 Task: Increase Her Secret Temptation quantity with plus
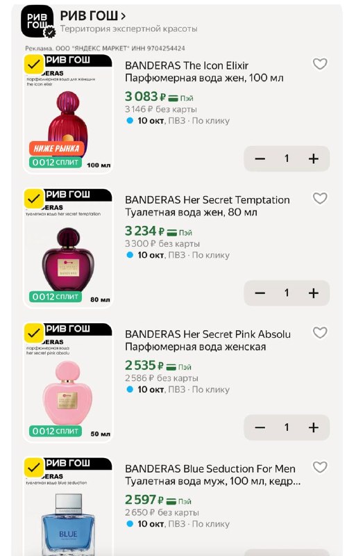click(x=313, y=293)
